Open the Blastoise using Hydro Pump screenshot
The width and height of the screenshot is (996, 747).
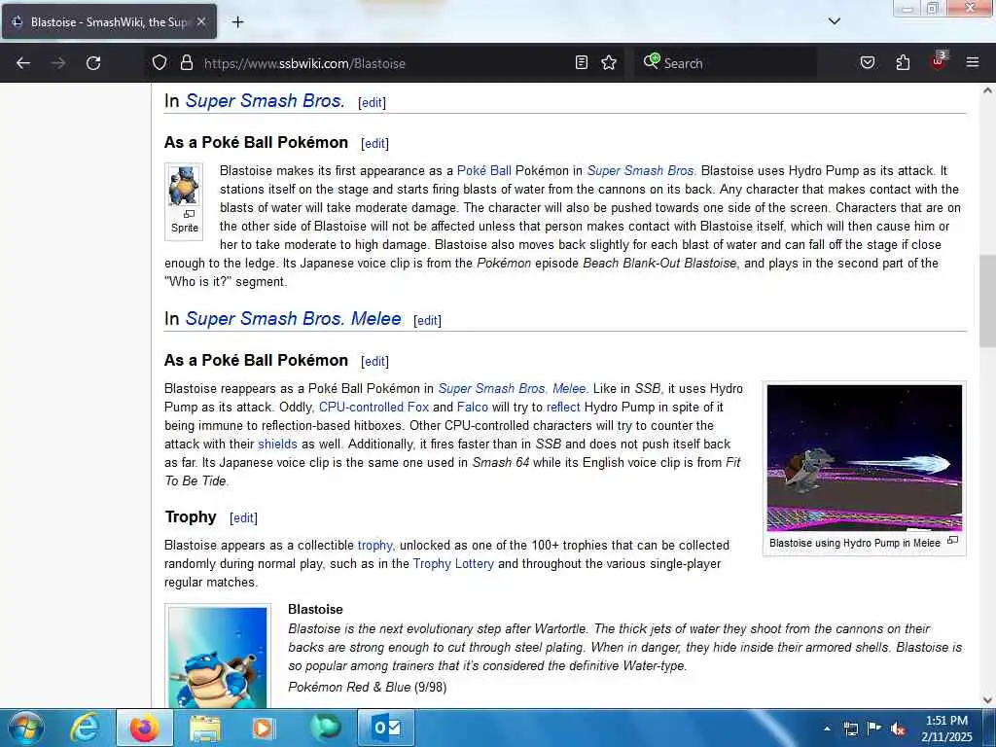click(865, 457)
